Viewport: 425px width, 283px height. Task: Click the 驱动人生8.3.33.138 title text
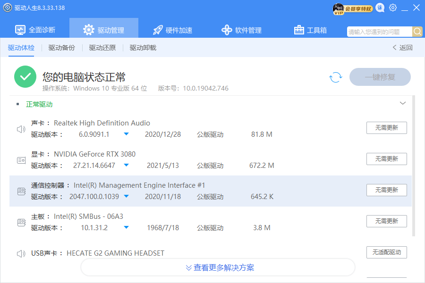pyautogui.click(x=40, y=8)
